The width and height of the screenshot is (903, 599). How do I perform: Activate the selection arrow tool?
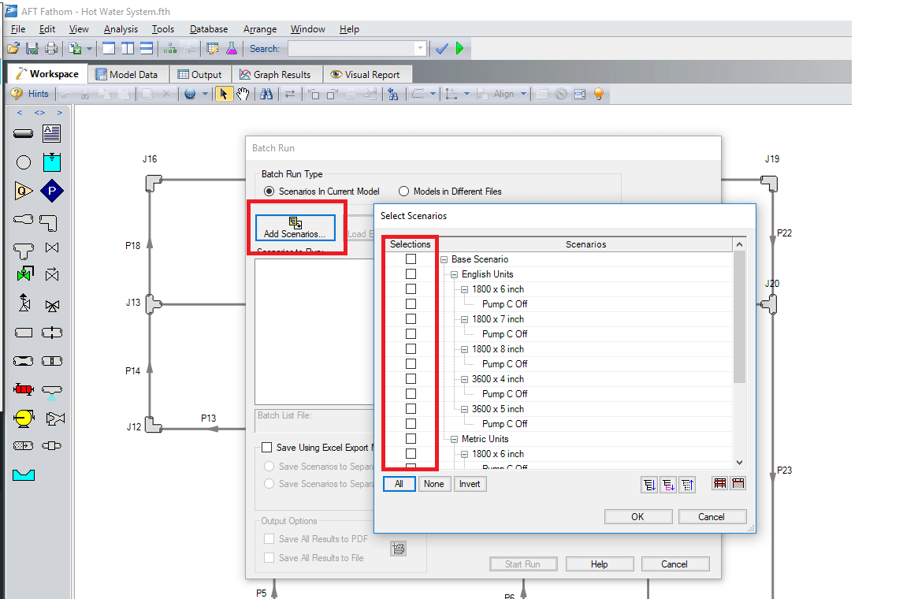(x=224, y=94)
